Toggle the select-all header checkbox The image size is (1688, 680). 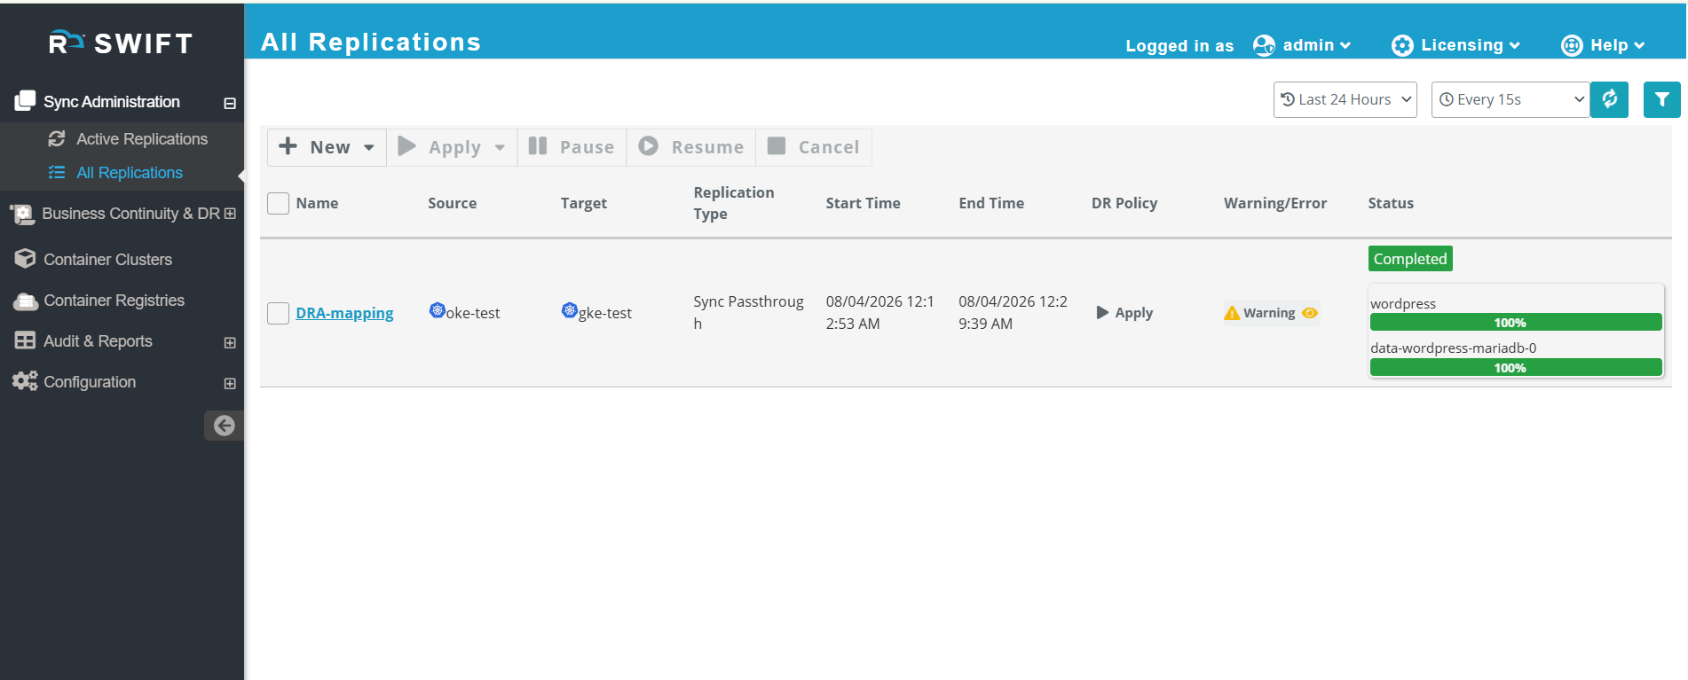pyautogui.click(x=279, y=203)
